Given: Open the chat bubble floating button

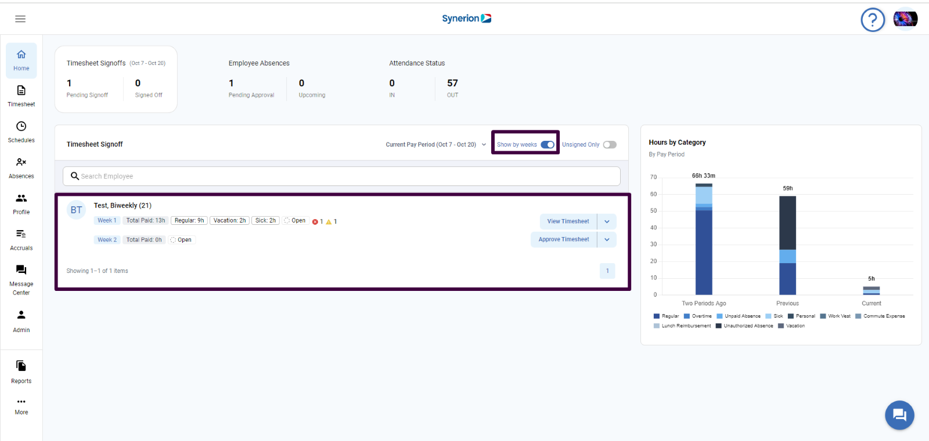Looking at the screenshot, I should click(x=899, y=415).
